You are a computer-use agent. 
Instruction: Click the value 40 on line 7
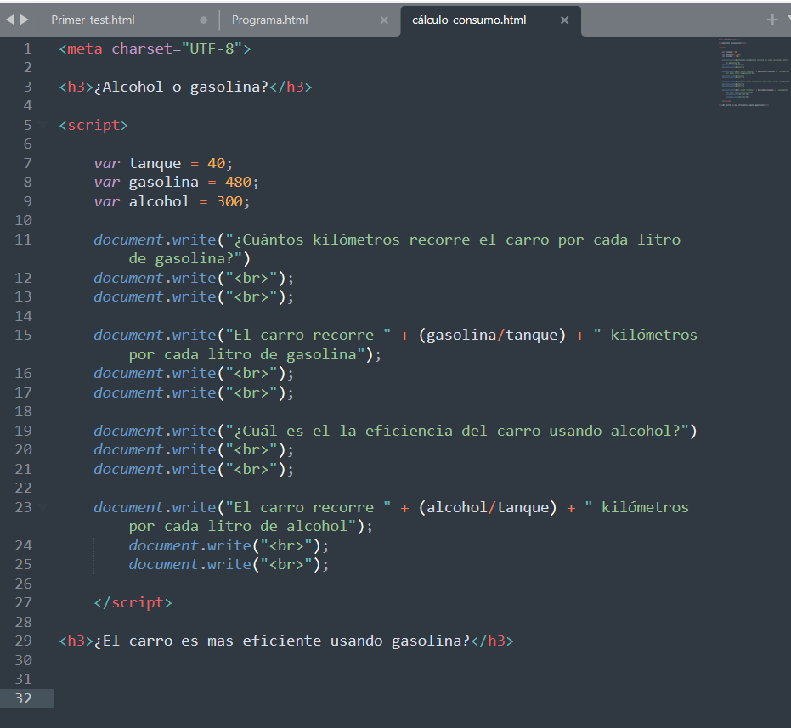click(216, 163)
